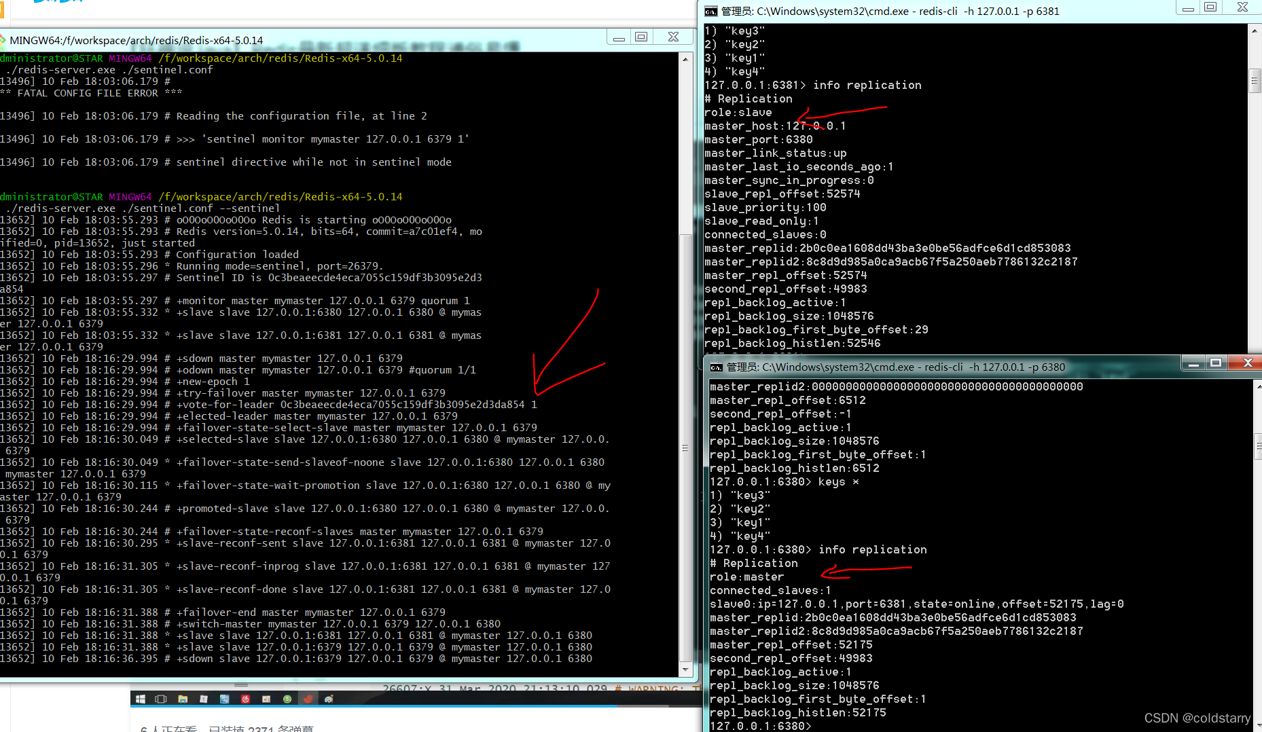The width and height of the screenshot is (1262, 732).
Task: Click 'slave_read_only:1' line
Action: click(x=762, y=221)
